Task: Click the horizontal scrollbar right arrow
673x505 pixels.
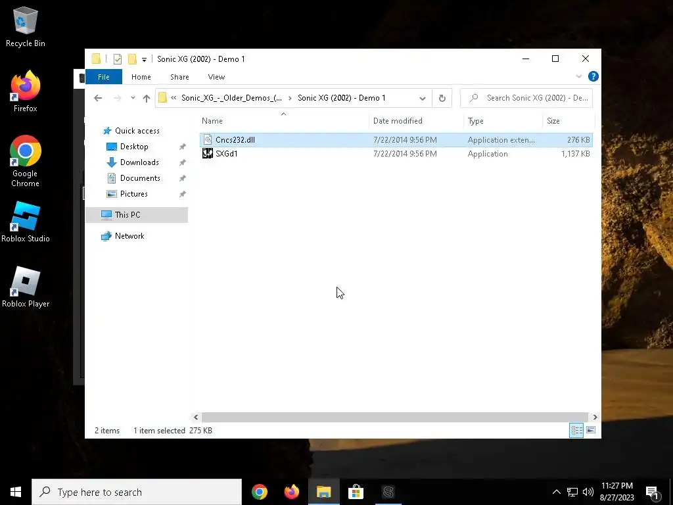Action: point(595,417)
